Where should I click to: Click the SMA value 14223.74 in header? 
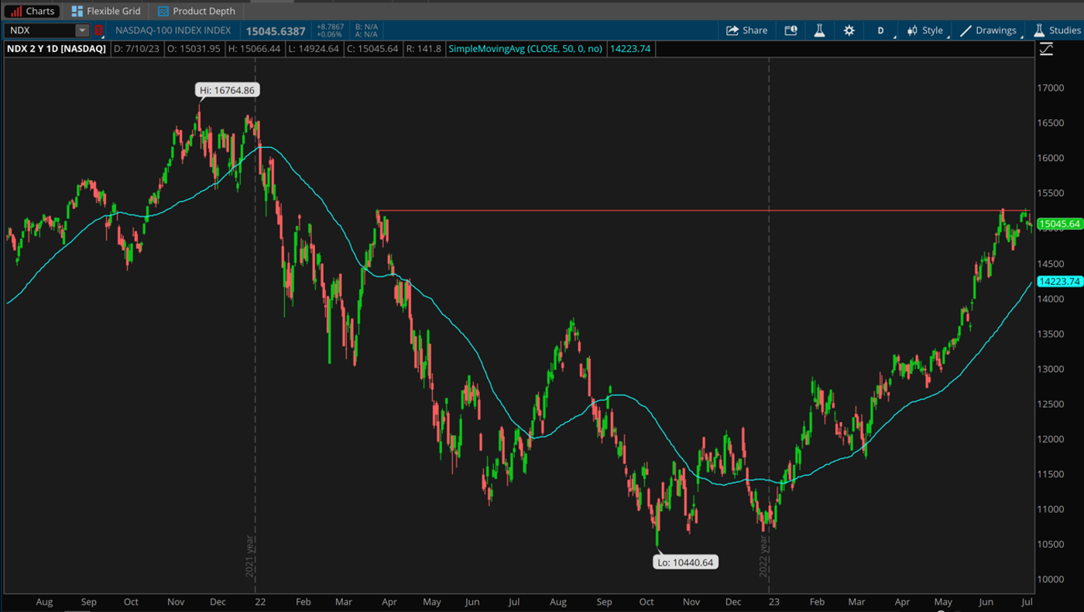pyautogui.click(x=630, y=49)
